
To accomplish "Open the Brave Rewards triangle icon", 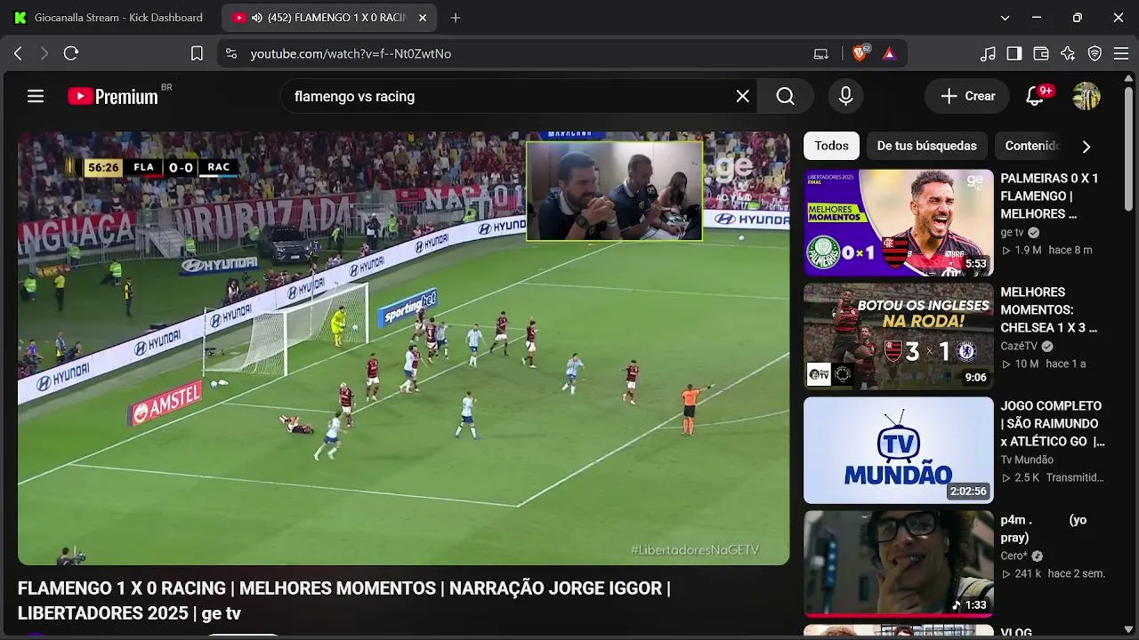I will (889, 53).
